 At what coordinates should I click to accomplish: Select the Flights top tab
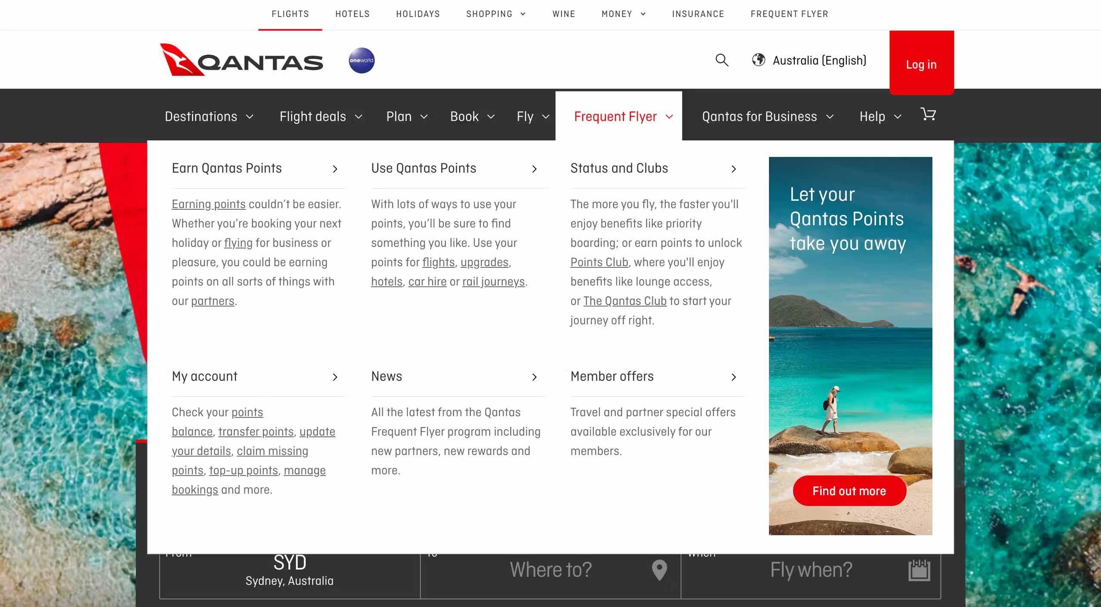290,14
